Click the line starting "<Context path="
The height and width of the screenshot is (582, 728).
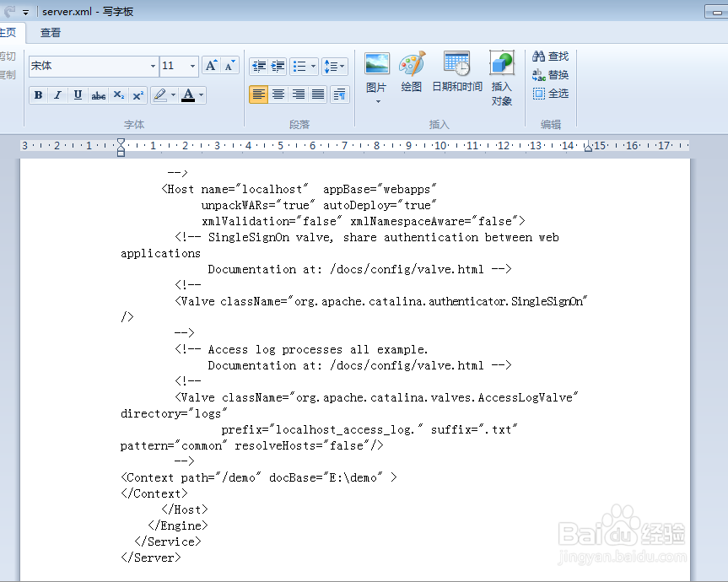coord(259,477)
